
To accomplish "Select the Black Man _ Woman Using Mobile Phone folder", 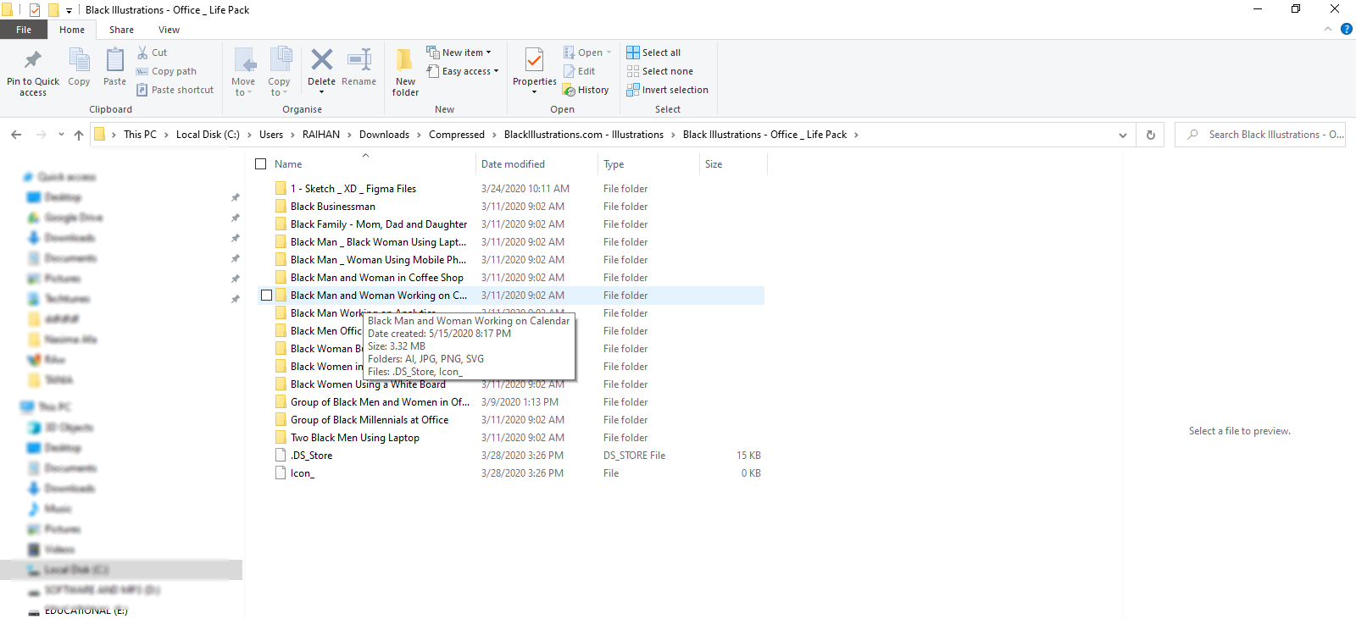I will pos(378,260).
